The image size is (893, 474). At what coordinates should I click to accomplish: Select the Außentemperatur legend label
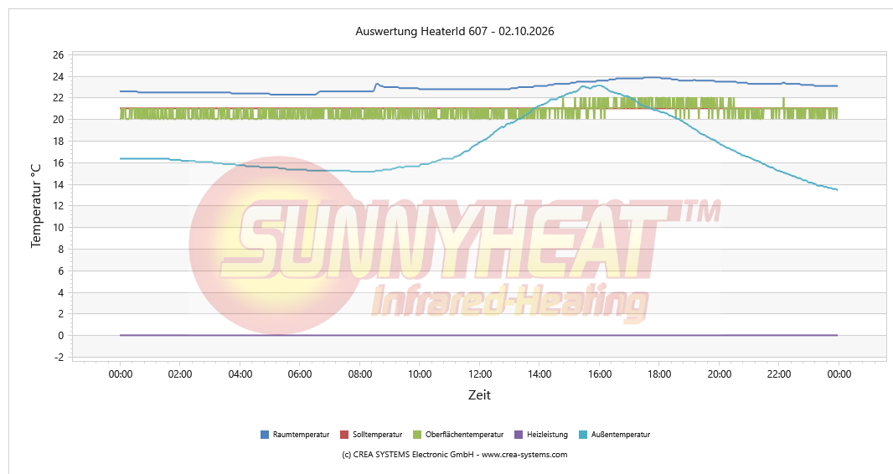[x=621, y=435]
